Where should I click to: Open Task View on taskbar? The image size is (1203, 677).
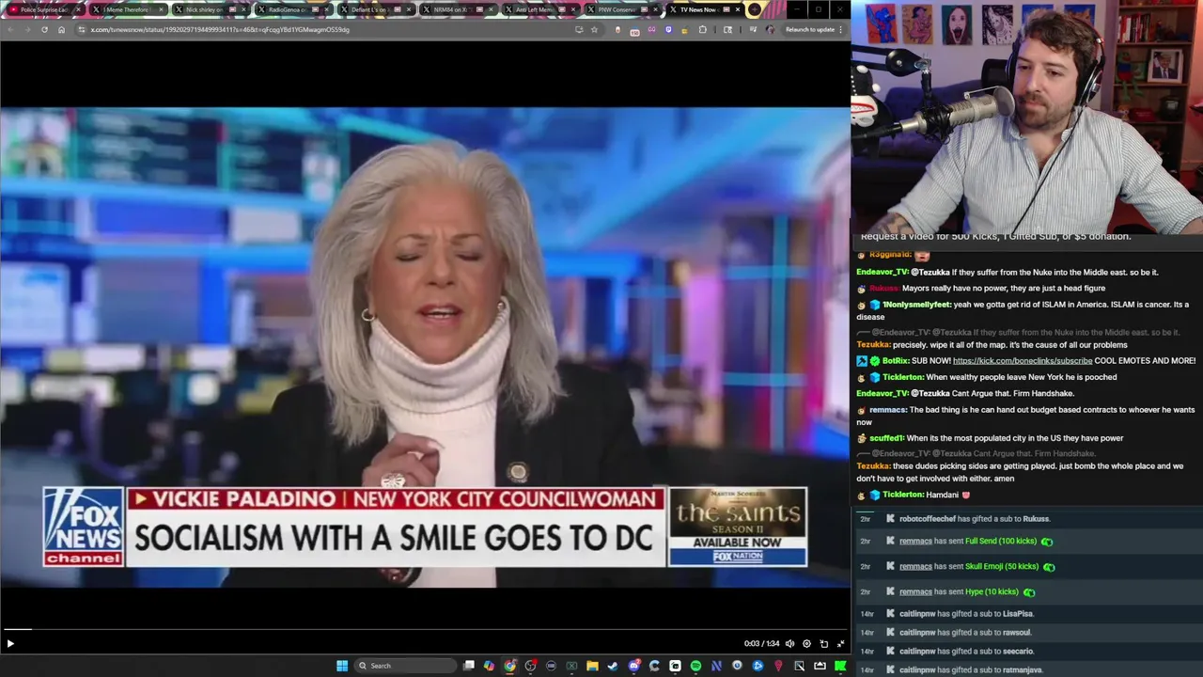469,666
